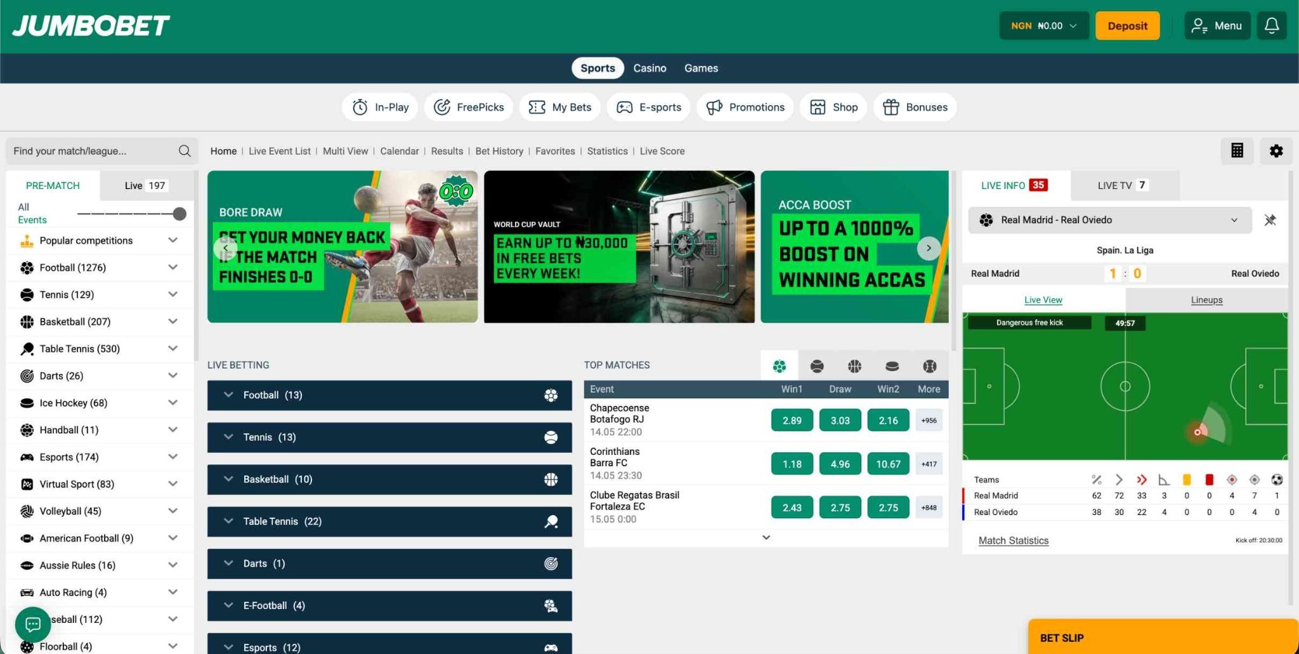Expand Ice Hockey (68) in sidebar
The height and width of the screenshot is (654, 1299).
coord(173,403)
